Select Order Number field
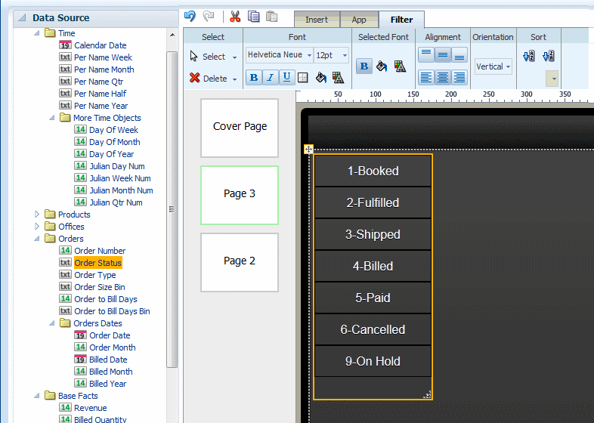 [x=100, y=251]
